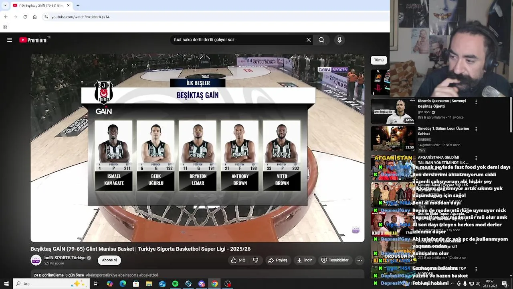Download video with İndir button
Screen dimensions: 513x289
pyautogui.click(x=304, y=260)
